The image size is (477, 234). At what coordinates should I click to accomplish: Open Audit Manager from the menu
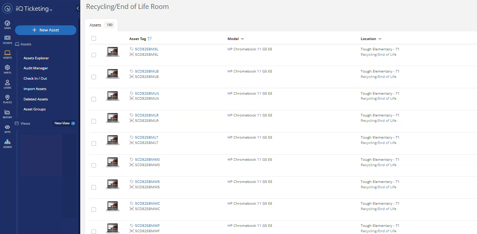coord(35,68)
